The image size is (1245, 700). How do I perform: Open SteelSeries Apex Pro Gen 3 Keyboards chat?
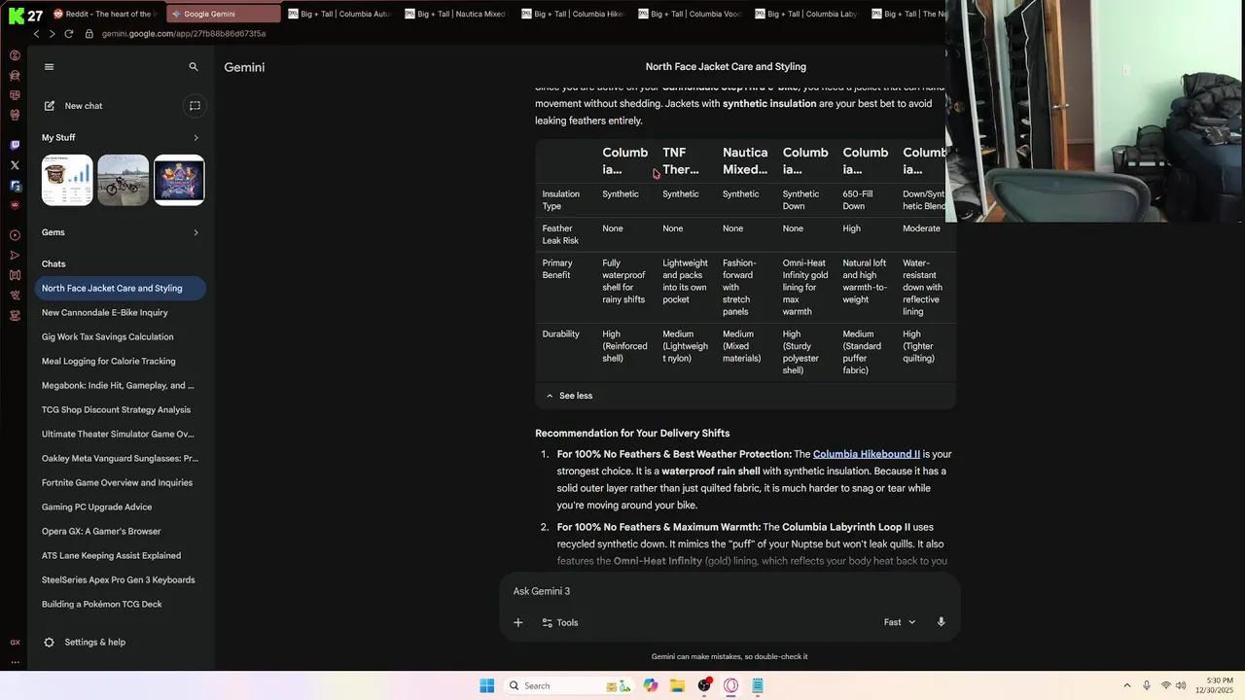click(121, 580)
